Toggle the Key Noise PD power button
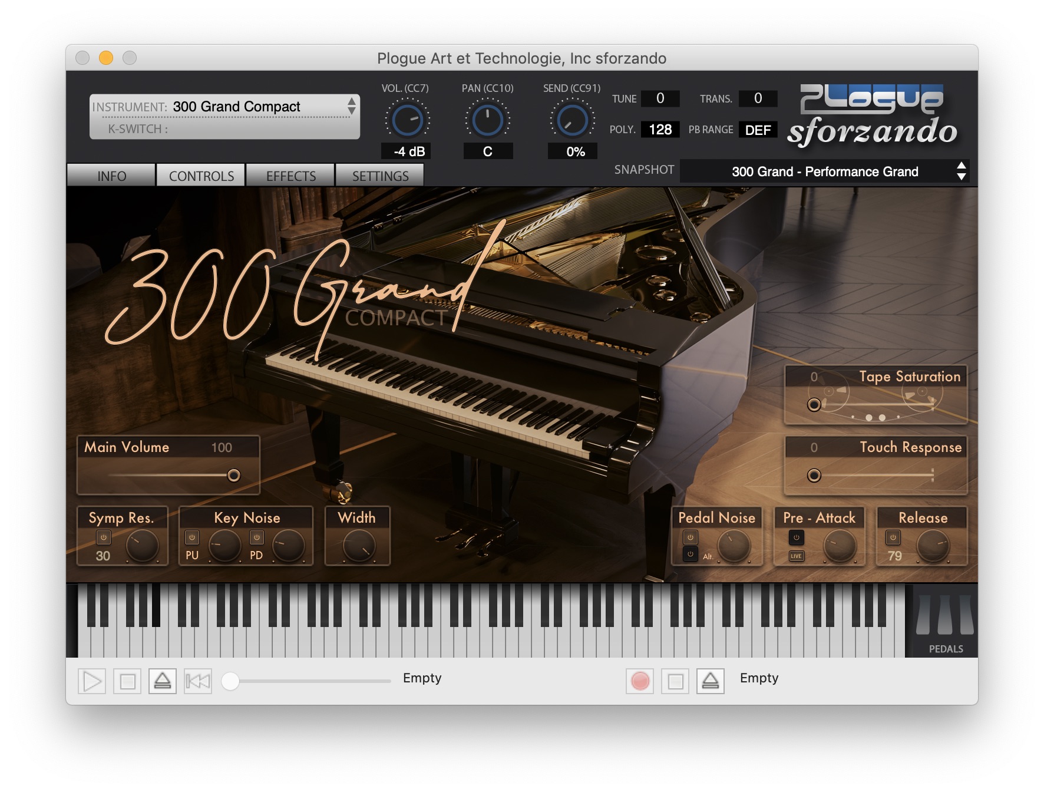 [256, 537]
